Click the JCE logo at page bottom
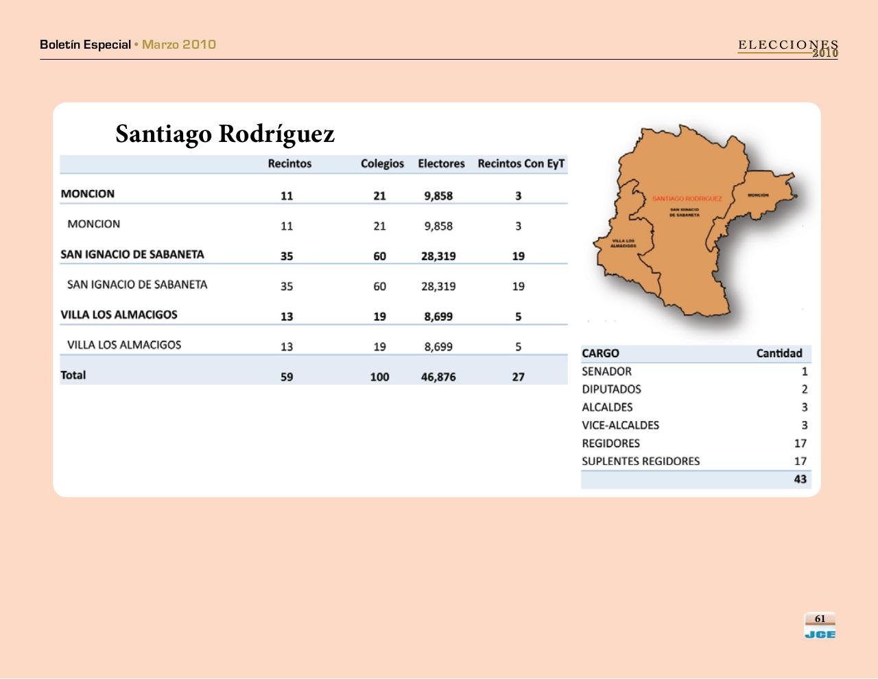This screenshot has width=878, height=679. (820, 627)
